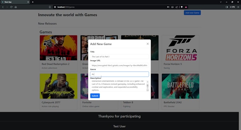Screen dimensions: 241x130
Task: Click the Action-adventure genre under Red Dead
Action: click(x=49, y=68)
